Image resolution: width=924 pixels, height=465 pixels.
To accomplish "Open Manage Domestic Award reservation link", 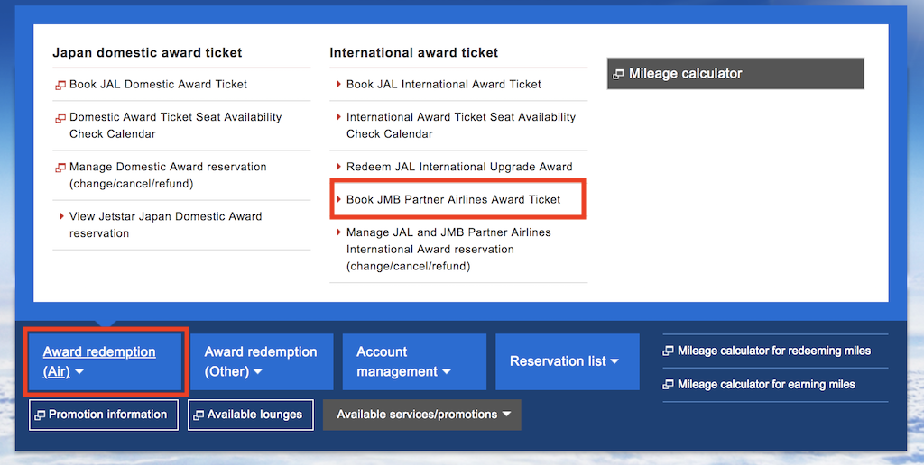I will point(168,176).
